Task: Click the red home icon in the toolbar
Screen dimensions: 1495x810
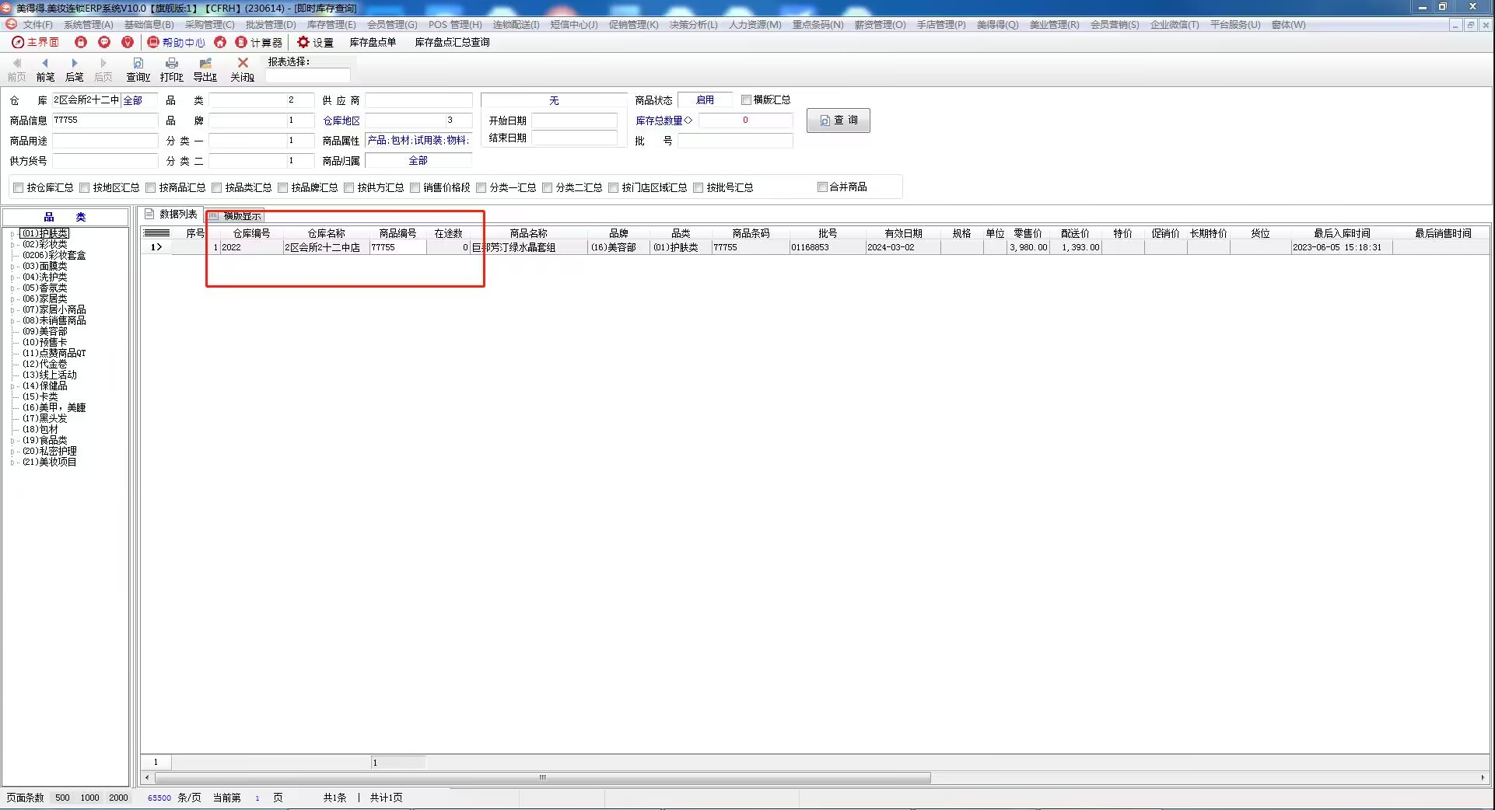Action: click(220, 42)
